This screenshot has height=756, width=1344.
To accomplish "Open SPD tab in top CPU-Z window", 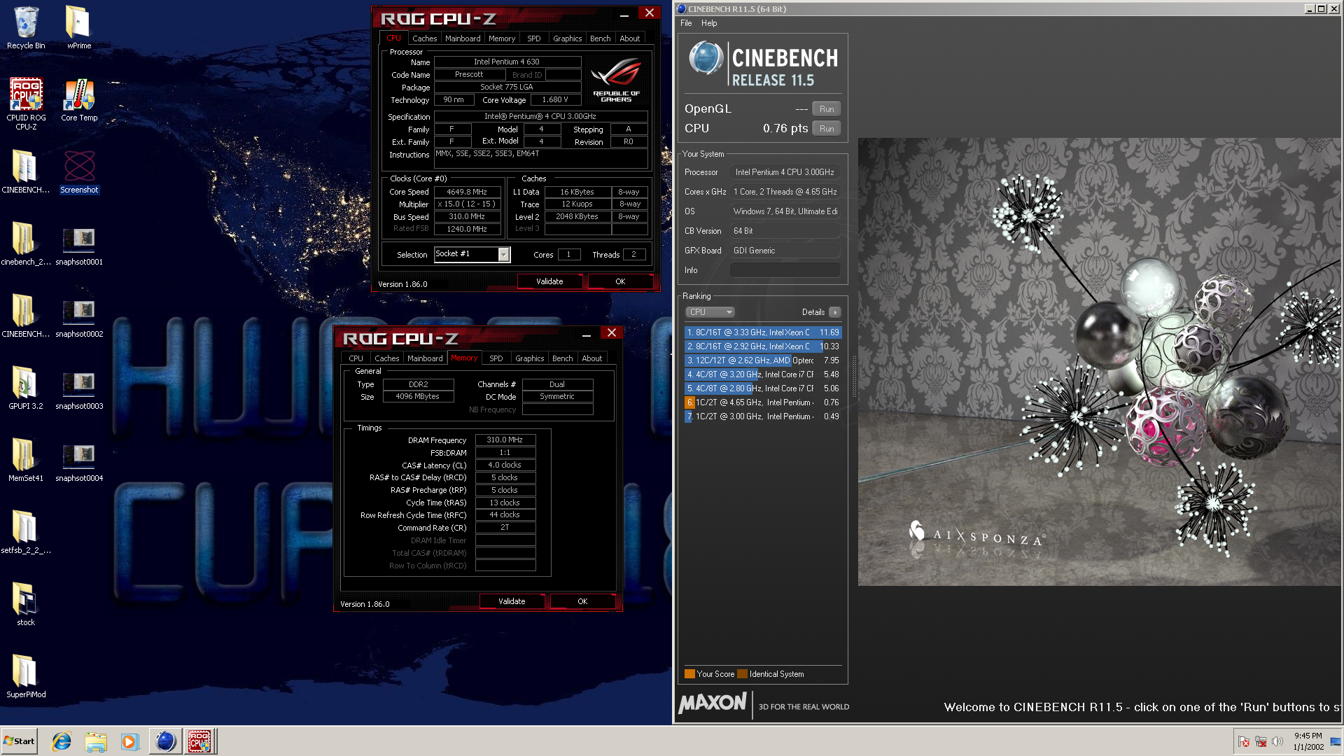I will coord(533,38).
